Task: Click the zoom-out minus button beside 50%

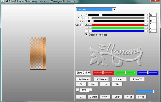Action: click(90, 90)
